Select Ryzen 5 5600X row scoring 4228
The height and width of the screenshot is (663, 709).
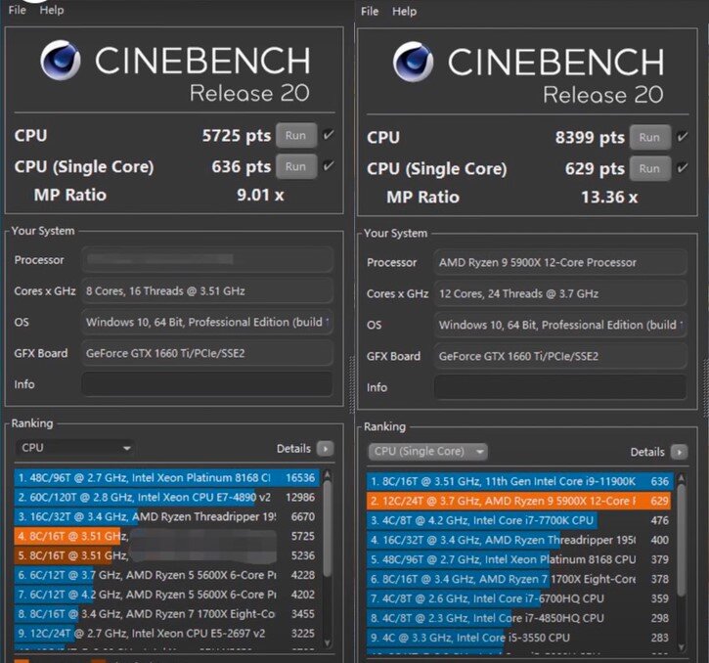coord(167,575)
